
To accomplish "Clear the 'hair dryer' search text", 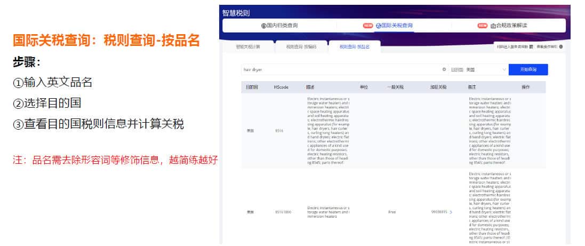I will click(444, 69).
